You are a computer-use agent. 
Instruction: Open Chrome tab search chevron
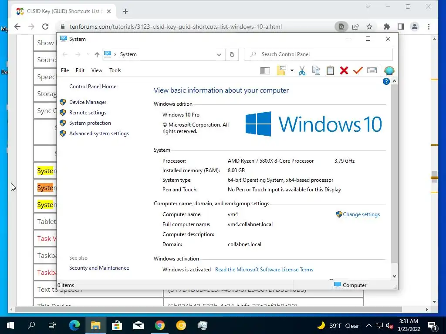[x=368, y=7]
